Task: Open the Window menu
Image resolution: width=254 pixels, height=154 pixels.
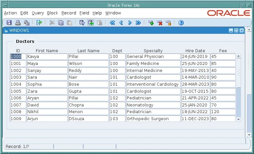Action: pos(113,13)
